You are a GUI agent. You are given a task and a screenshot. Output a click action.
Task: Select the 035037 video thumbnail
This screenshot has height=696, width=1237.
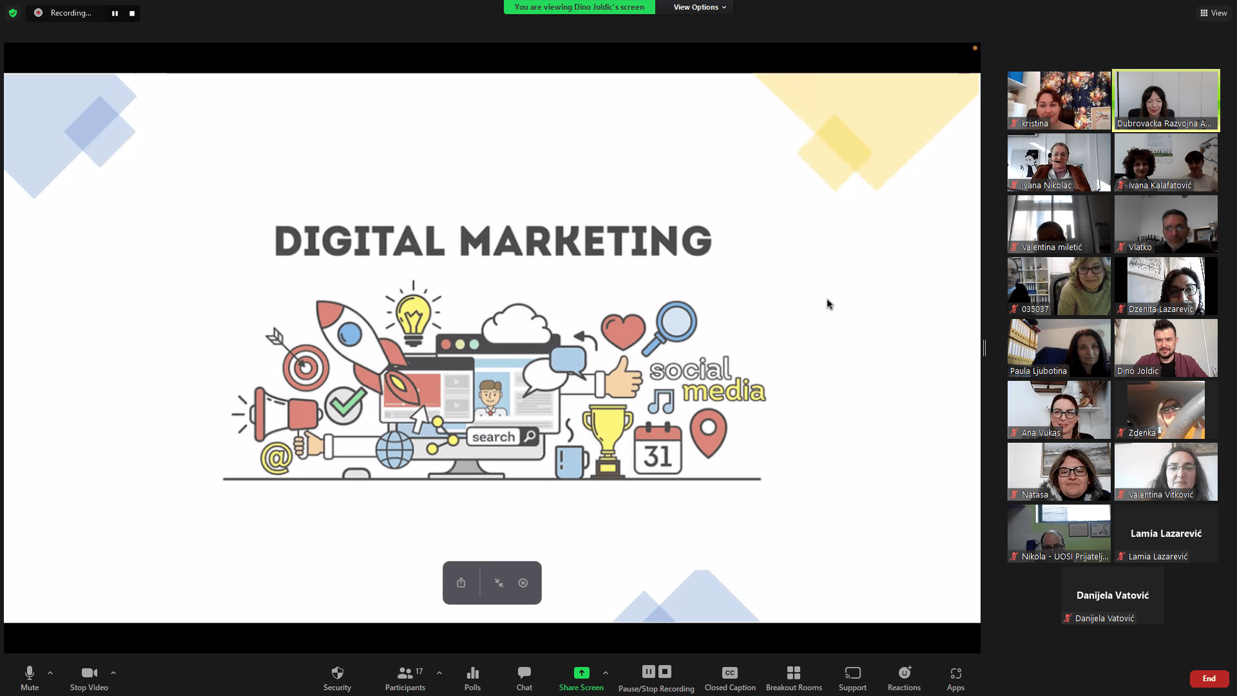[x=1059, y=285]
